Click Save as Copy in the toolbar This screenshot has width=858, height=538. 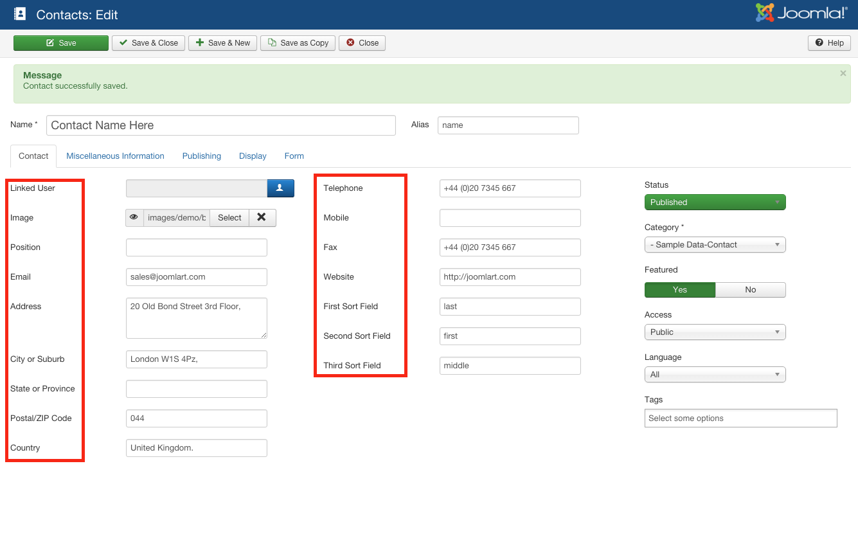point(298,43)
